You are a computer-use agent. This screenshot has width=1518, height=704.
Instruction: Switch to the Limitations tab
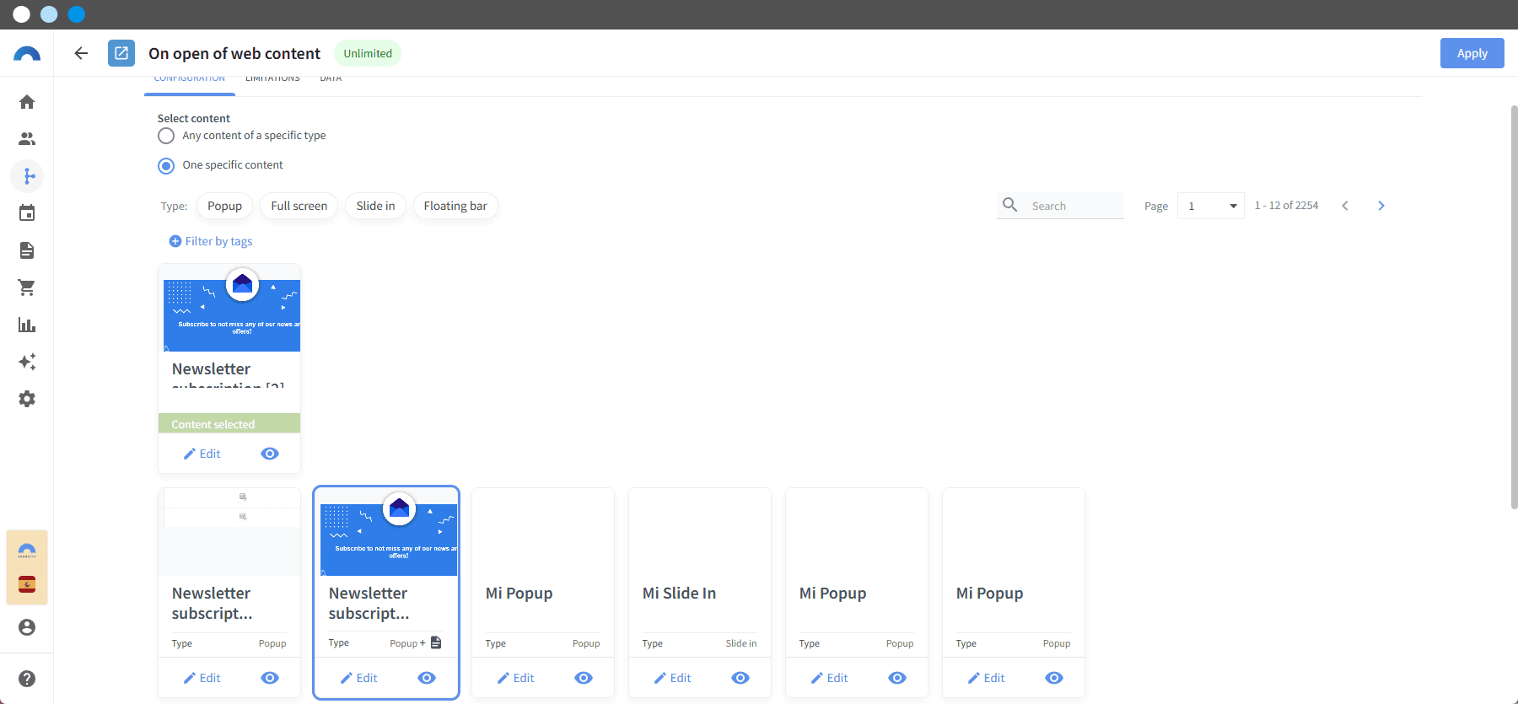(x=272, y=80)
